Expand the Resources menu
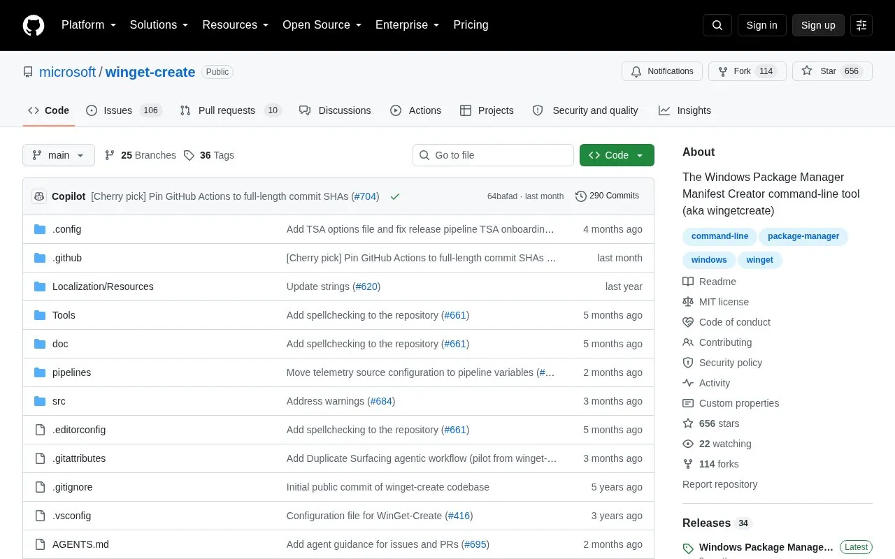 tap(235, 25)
